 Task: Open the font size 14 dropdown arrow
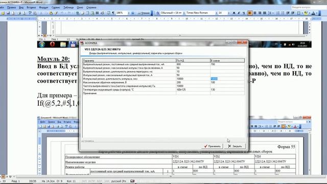tap(229, 13)
